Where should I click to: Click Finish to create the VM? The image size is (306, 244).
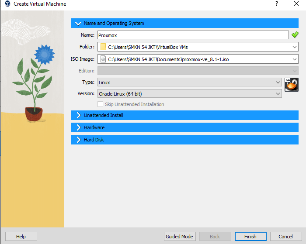250,237
